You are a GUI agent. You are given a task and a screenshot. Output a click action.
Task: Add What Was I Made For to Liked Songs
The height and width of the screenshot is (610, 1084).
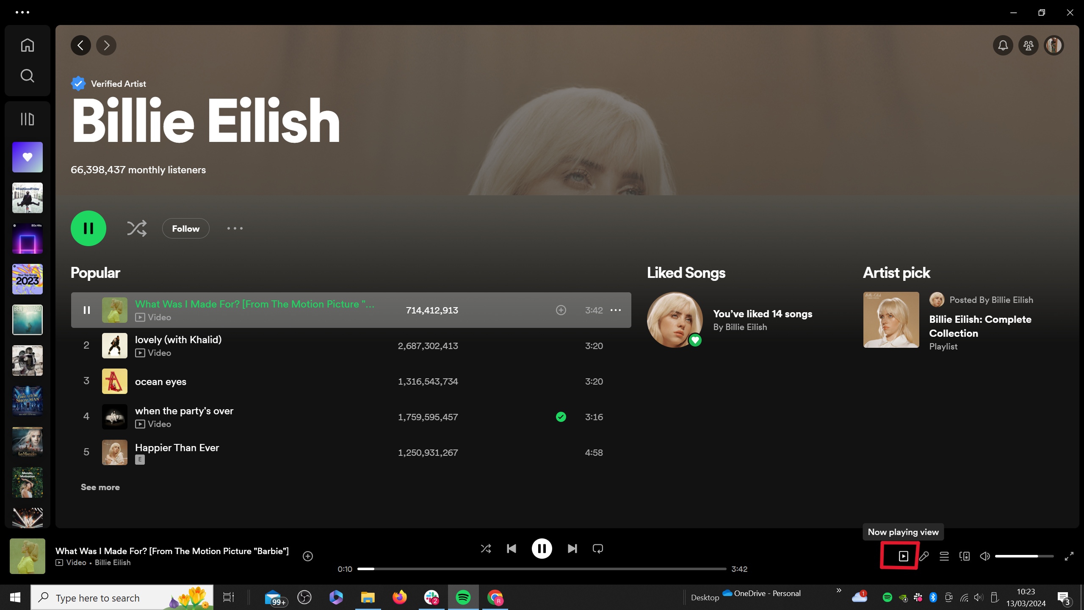tap(561, 310)
